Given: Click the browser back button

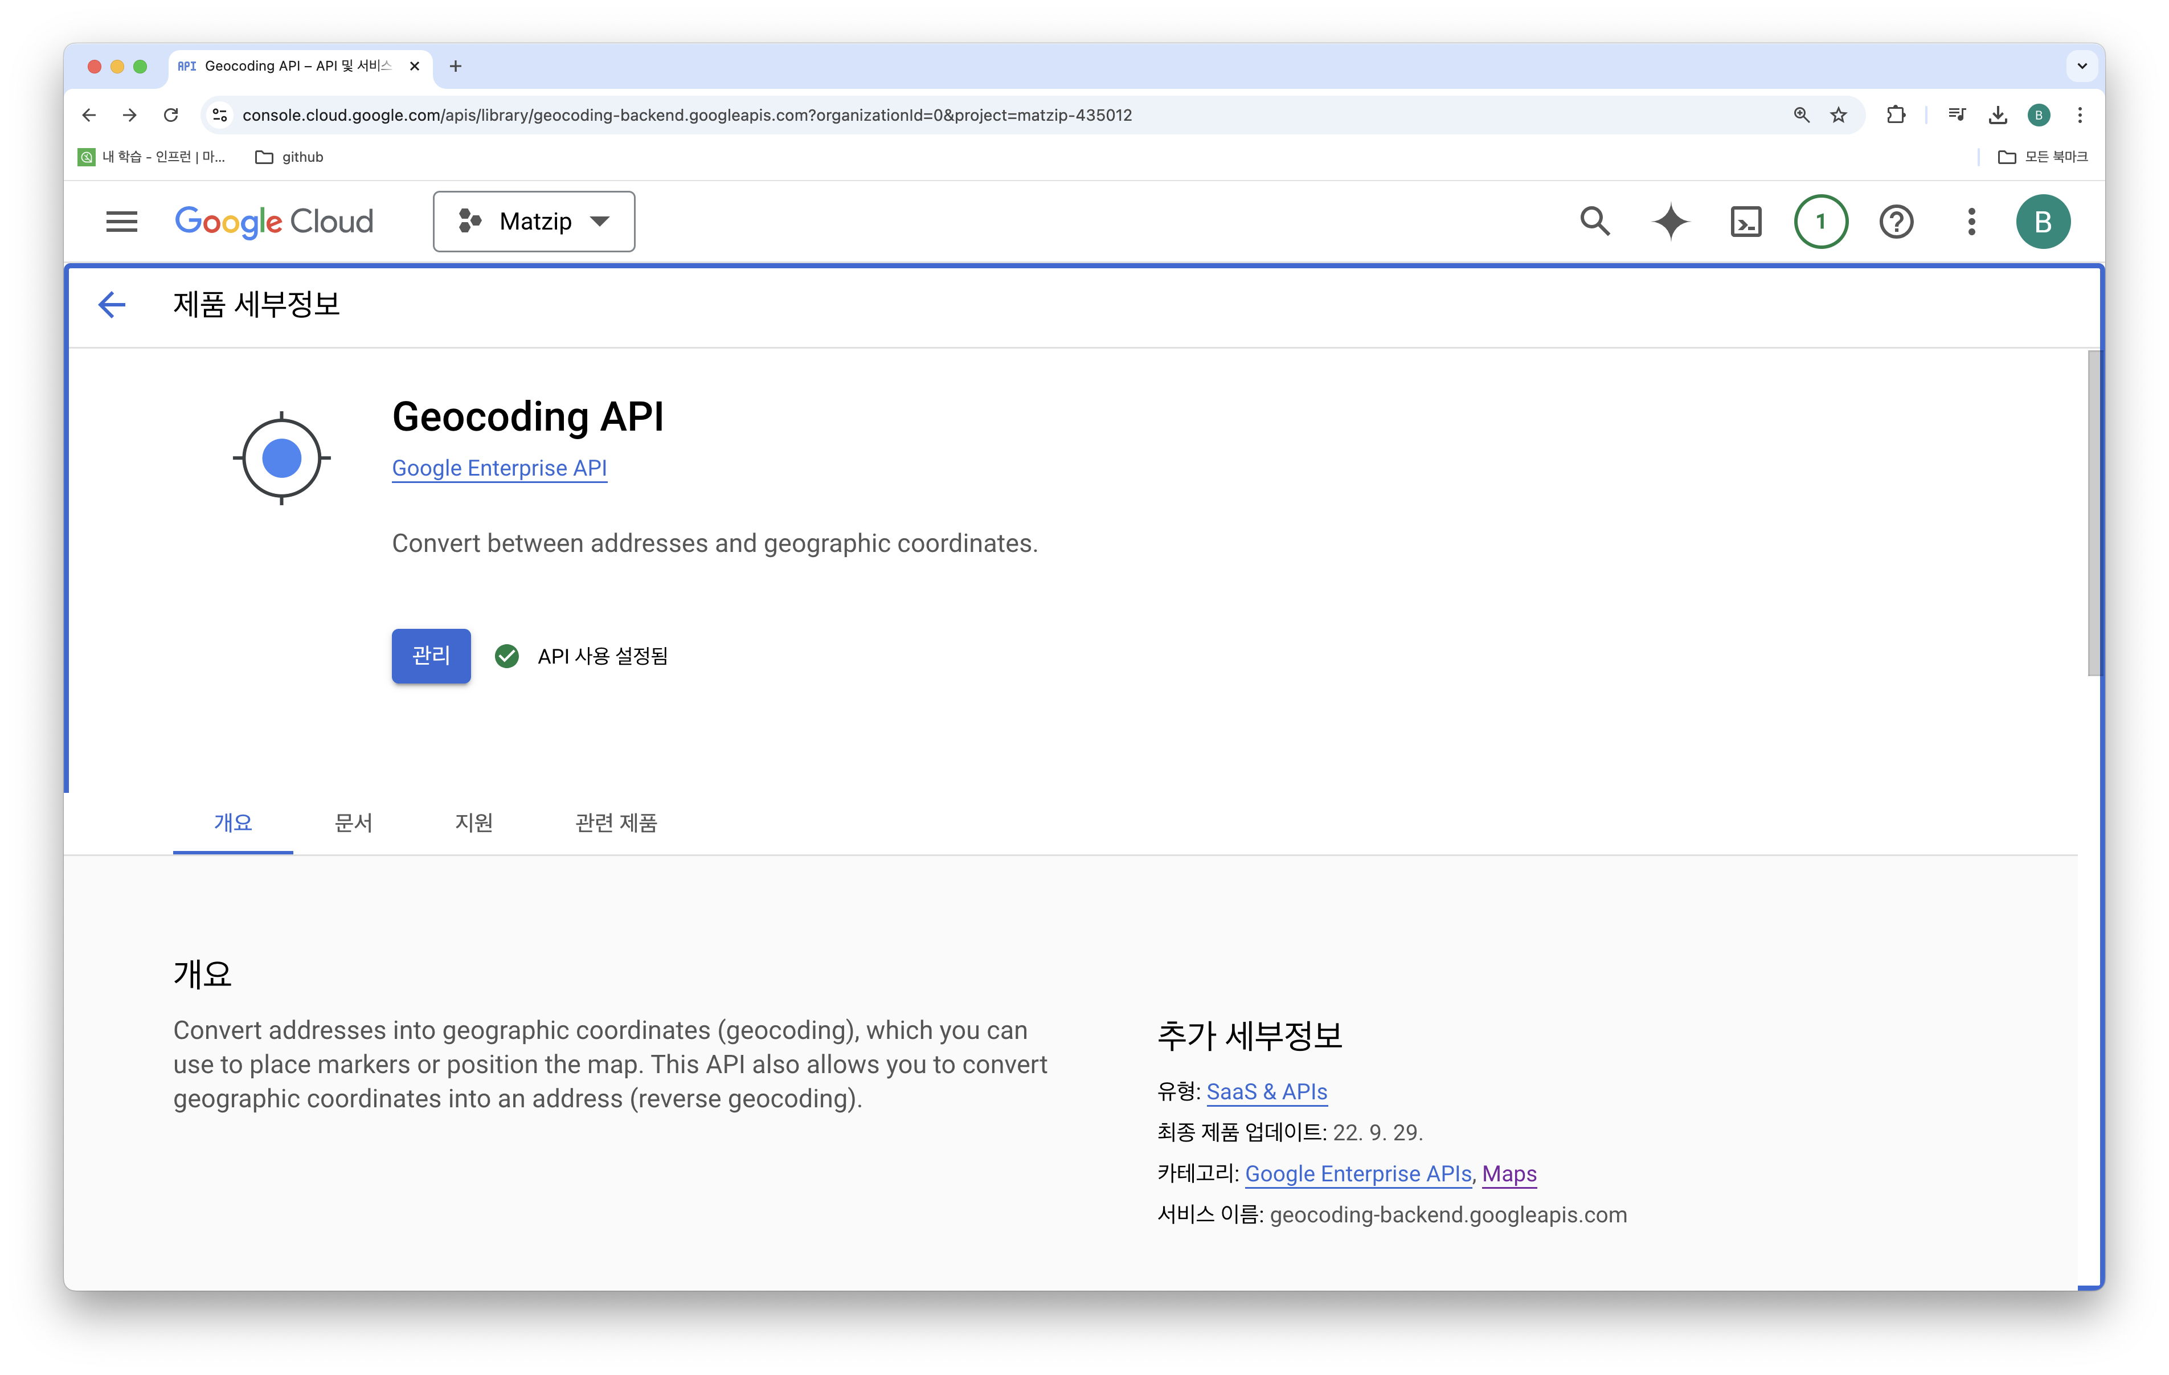Looking at the screenshot, I should [88, 115].
